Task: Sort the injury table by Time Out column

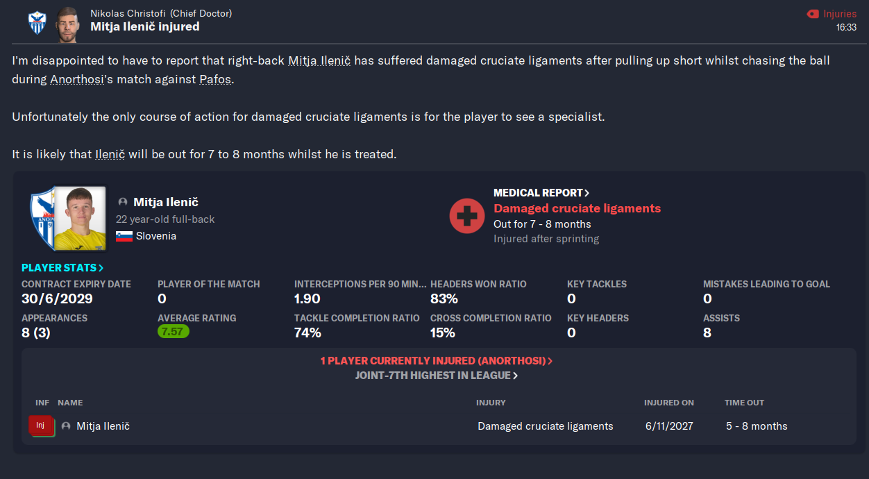Action: tap(745, 403)
